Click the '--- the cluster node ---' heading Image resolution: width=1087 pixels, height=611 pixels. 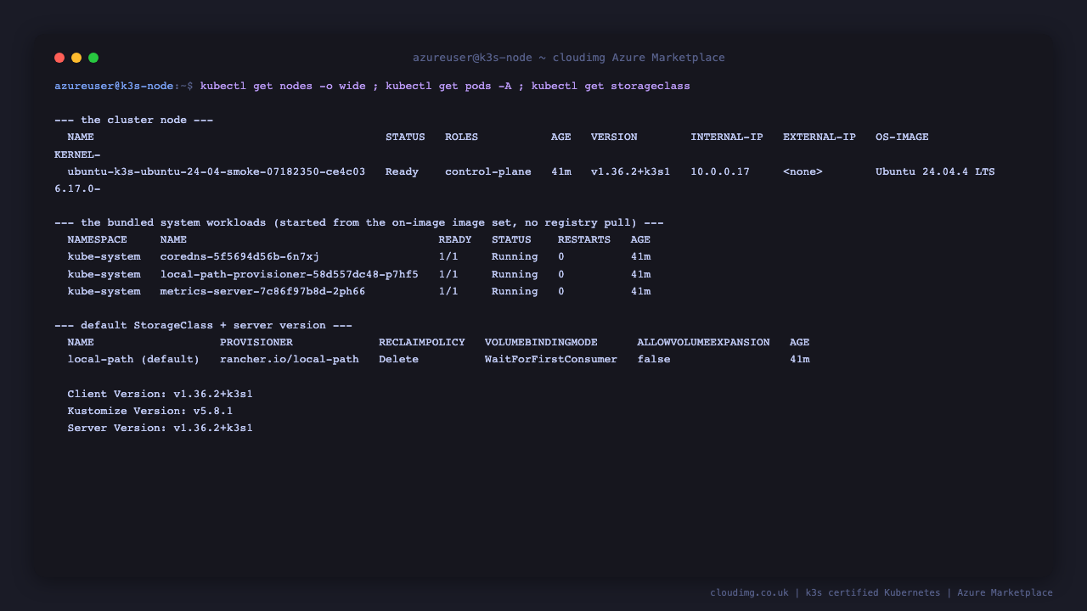click(x=134, y=121)
